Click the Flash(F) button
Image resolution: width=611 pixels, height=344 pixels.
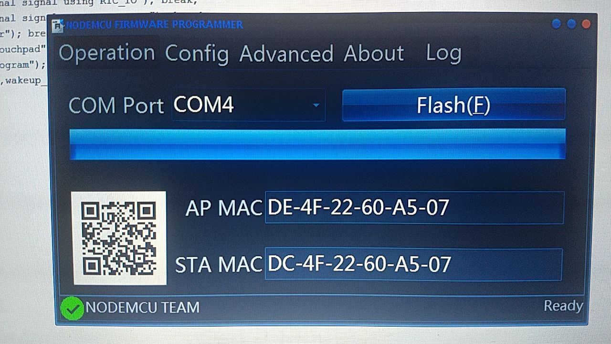453,105
